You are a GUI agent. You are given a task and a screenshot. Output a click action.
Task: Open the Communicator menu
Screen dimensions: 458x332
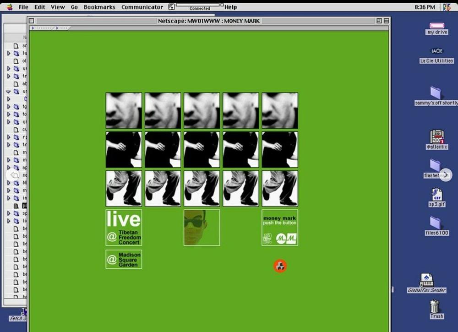142,7
